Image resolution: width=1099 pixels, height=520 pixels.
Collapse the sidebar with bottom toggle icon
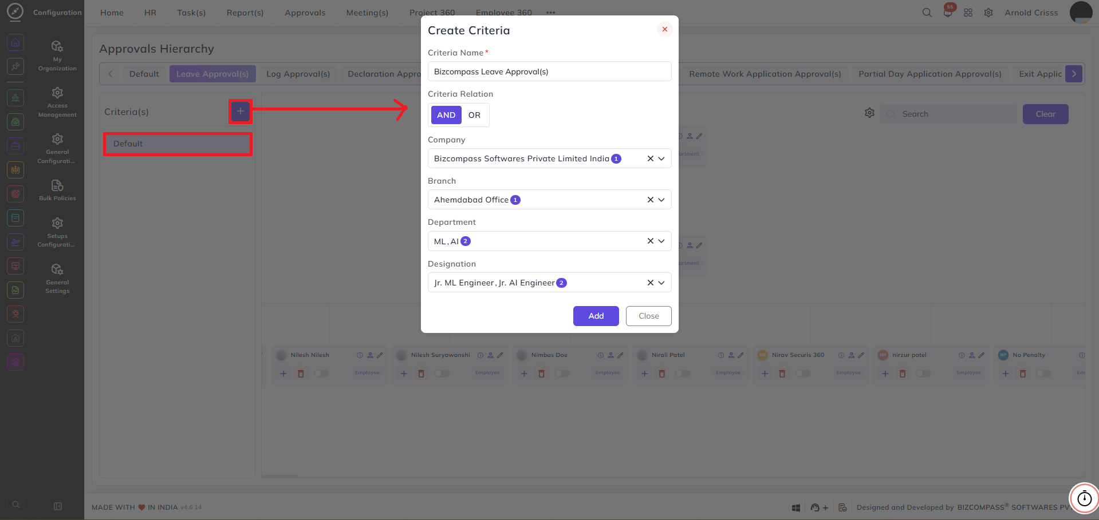[x=57, y=506]
